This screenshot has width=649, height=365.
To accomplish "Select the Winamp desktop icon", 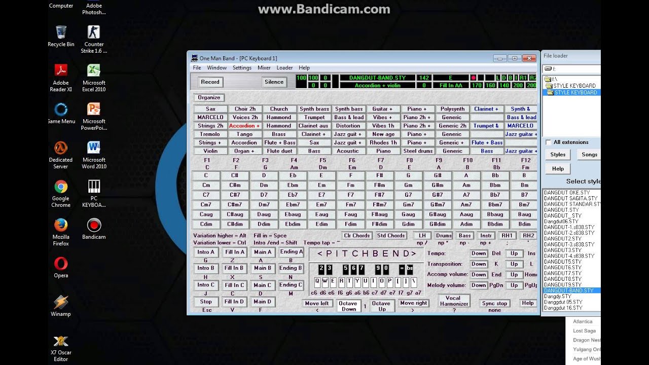I will coord(61,306).
